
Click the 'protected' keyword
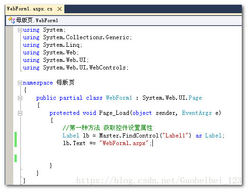(x=64, y=113)
